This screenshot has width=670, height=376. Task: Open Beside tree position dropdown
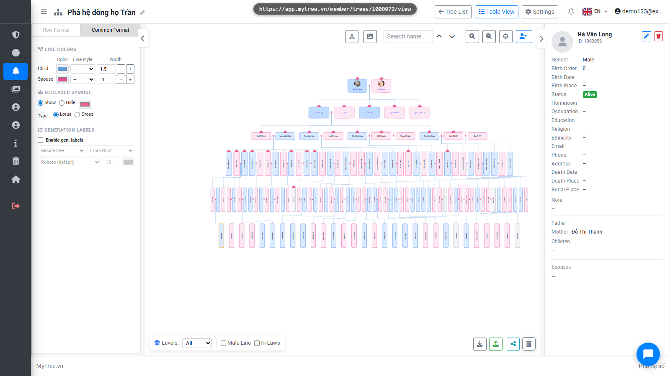click(x=62, y=150)
